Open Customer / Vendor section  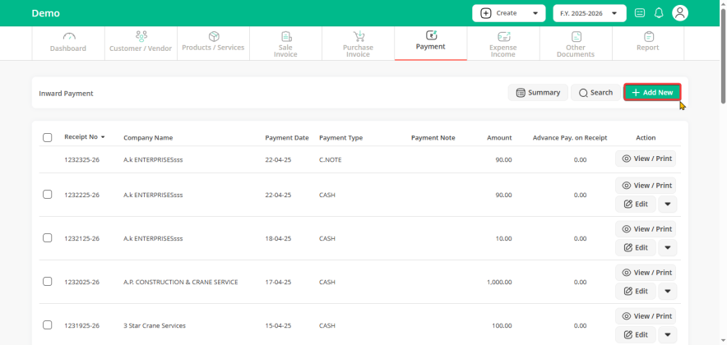click(x=141, y=37)
